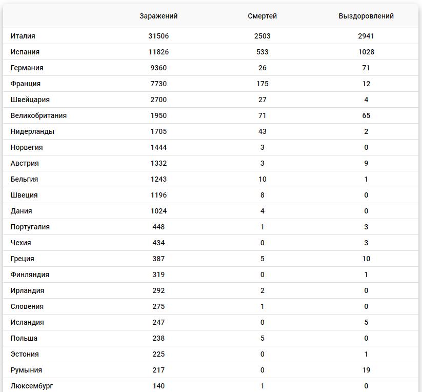Select the Испания country name

[25, 52]
